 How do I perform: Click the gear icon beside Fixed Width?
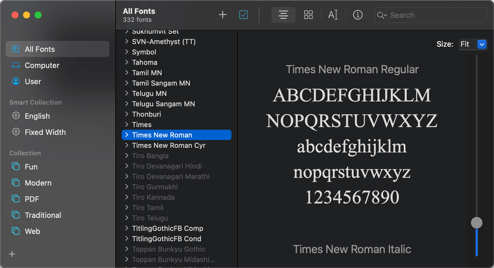[x=16, y=132]
